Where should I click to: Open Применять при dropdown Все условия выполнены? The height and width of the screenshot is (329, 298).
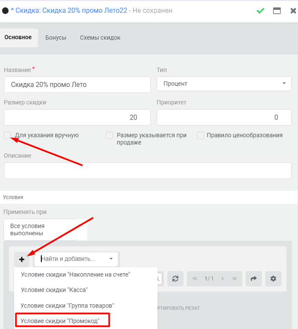[x=45, y=230]
